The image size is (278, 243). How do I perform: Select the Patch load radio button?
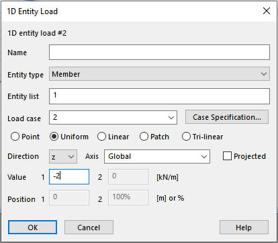click(144, 137)
